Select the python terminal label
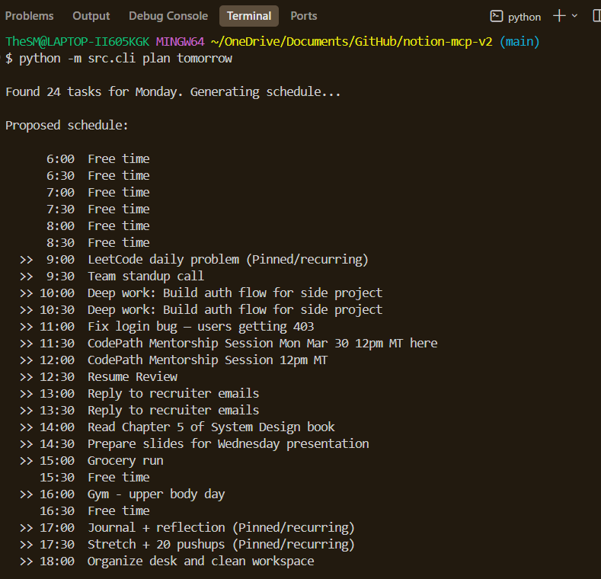Screen dimensions: 601x579 524,17
